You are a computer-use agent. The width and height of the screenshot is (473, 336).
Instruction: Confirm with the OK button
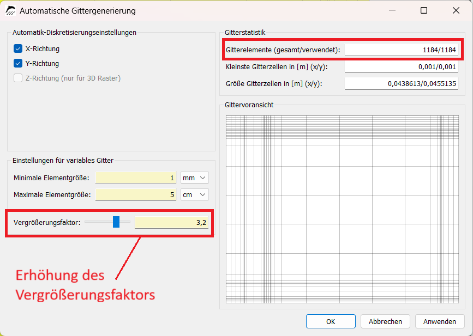point(331,321)
